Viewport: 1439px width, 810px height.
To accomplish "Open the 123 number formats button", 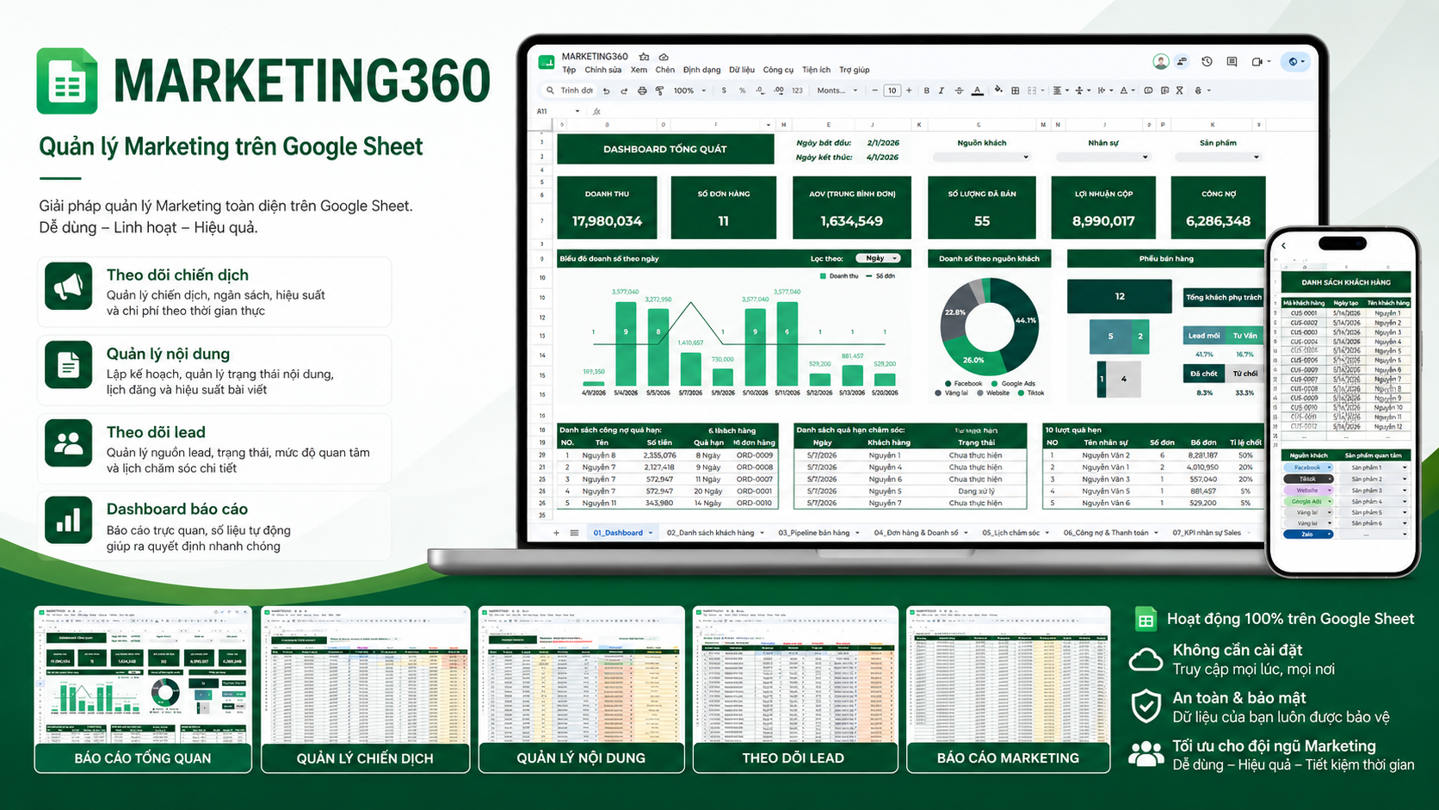I will point(797,90).
